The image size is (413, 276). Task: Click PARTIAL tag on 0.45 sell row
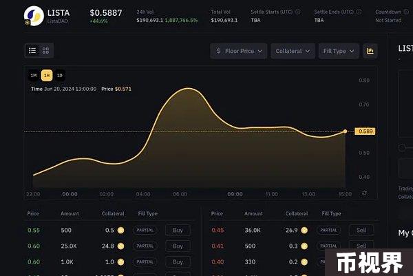[x=328, y=230]
